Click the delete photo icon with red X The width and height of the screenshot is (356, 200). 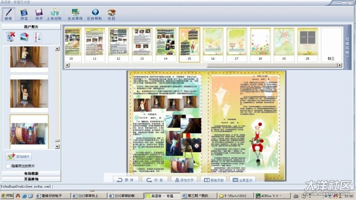click(x=10, y=37)
